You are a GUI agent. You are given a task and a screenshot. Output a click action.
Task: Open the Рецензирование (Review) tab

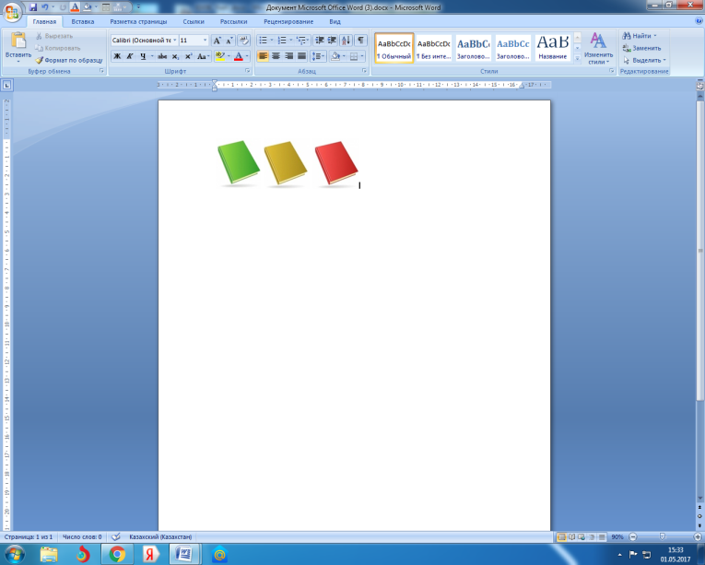(x=288, y=21)
